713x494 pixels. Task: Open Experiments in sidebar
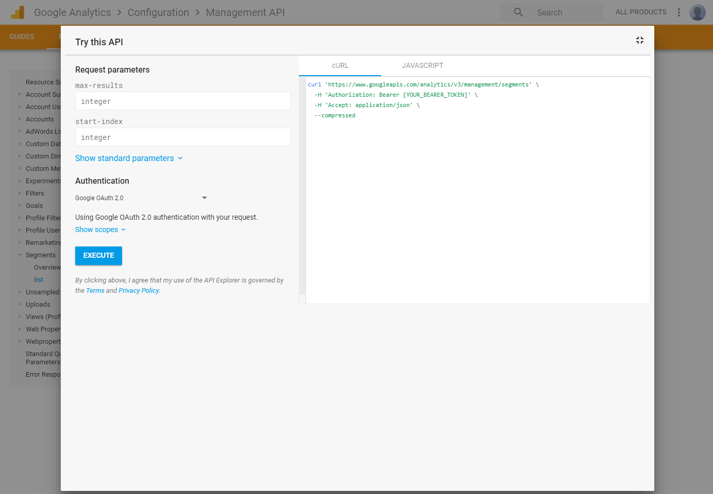click(43, 181)
